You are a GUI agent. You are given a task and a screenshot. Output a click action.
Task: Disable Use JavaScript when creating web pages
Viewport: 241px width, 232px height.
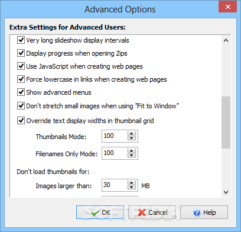pyautogui.click(x=21, y=66)
